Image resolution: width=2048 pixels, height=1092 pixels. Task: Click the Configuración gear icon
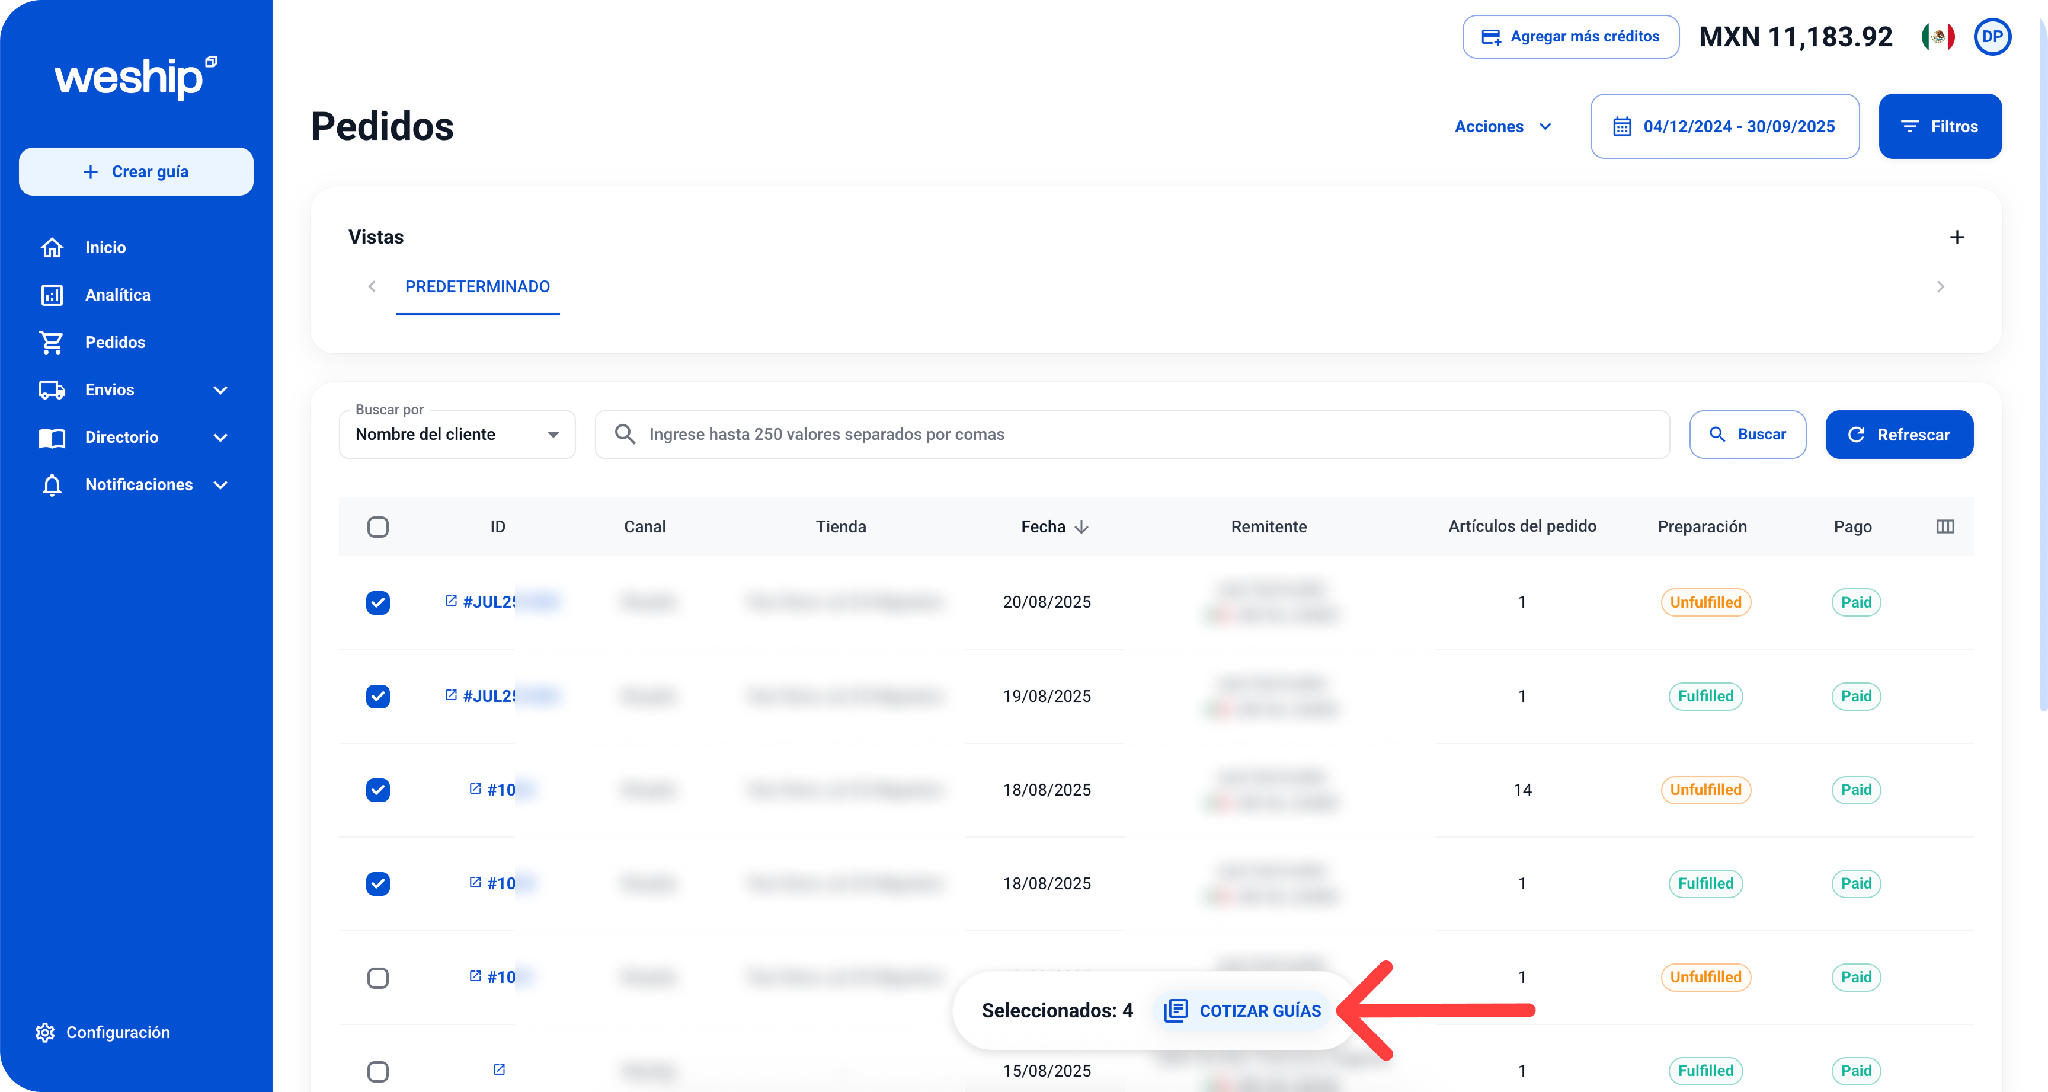point(45,1032)
